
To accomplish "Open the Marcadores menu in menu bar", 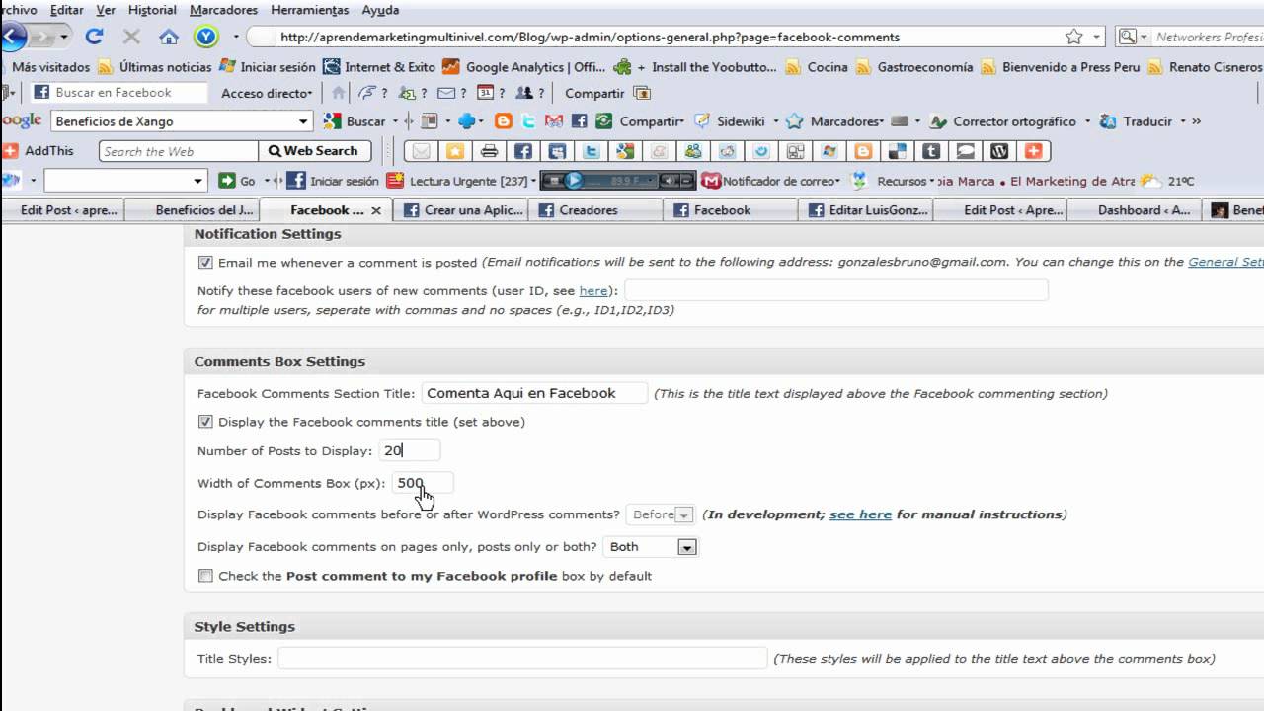I will [223, 10].
